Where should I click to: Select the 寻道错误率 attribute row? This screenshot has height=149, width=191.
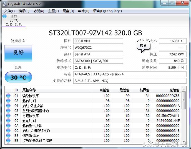pos(93,115)
